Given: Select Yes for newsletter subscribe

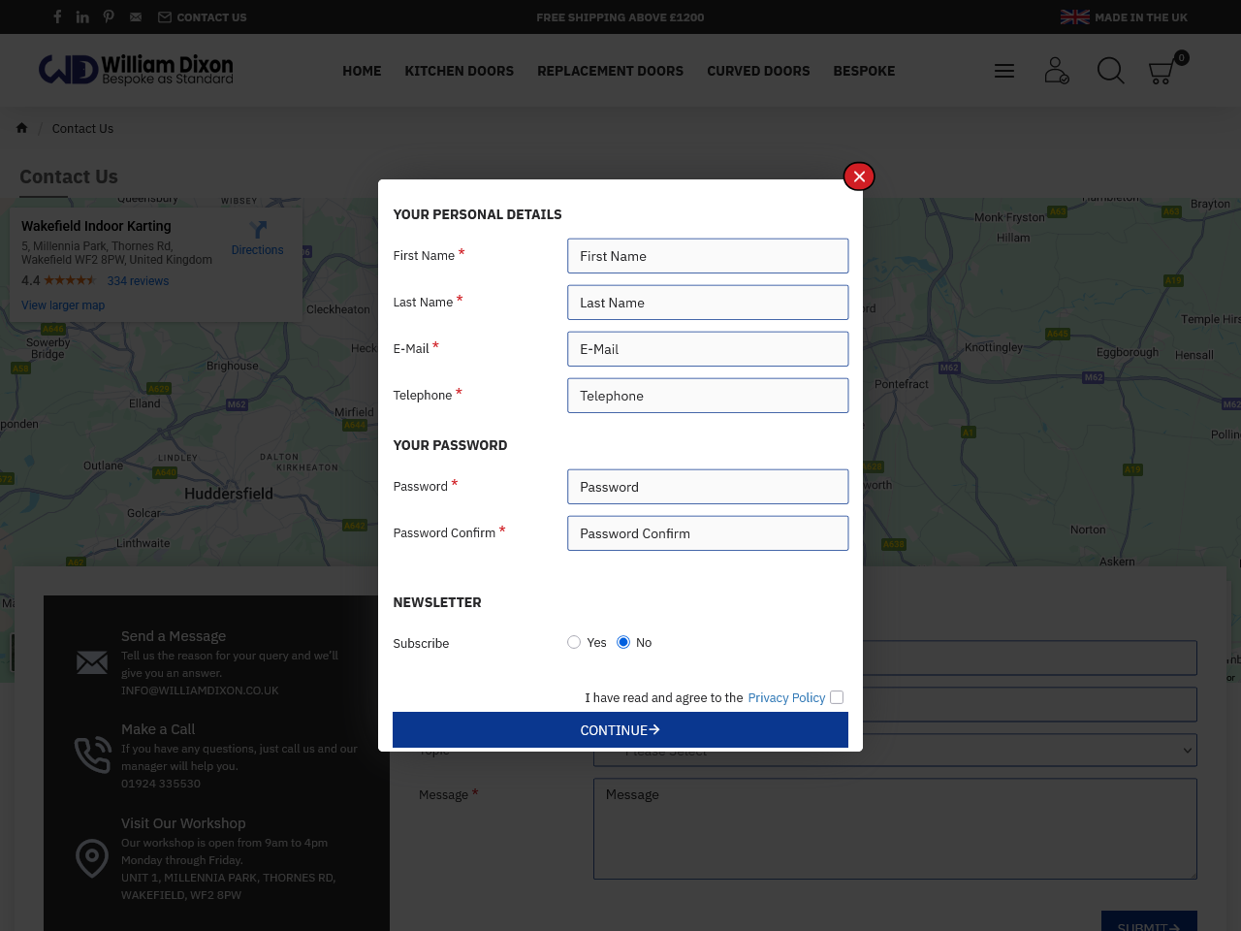Looking at the screenshot, I should (574, 642).
